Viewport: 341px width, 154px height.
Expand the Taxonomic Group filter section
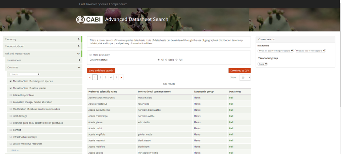[42, 46]
